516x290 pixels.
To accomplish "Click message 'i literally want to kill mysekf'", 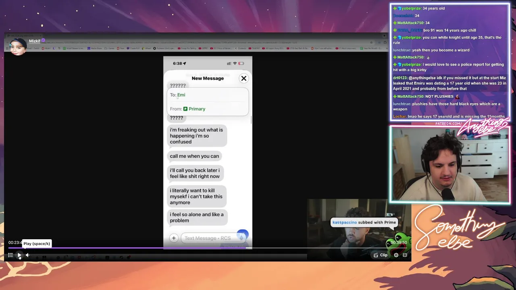I will (196, 197).
